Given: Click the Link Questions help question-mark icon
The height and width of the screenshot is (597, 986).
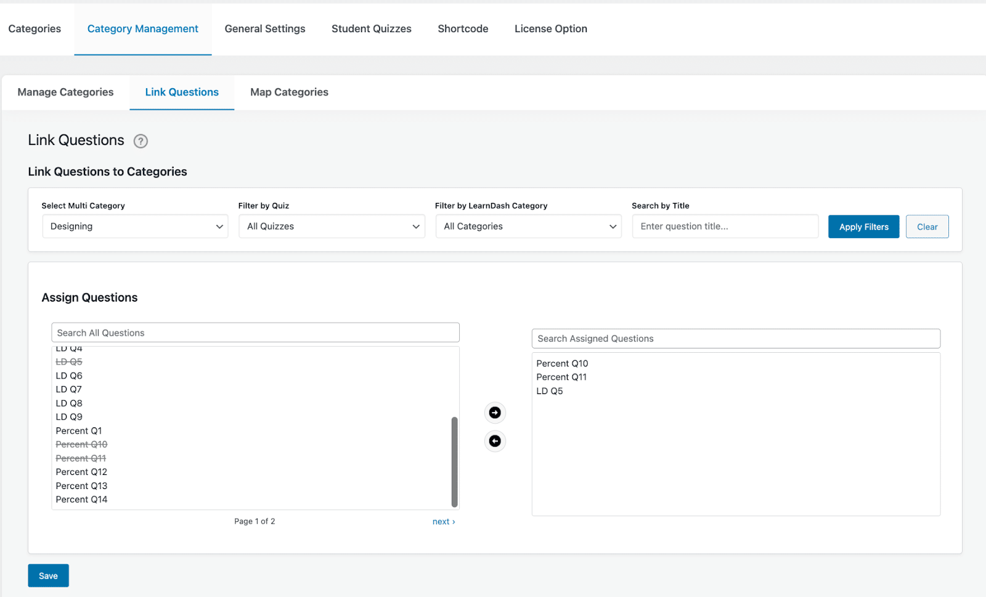Looking at the screenshot, I should 141,141.
